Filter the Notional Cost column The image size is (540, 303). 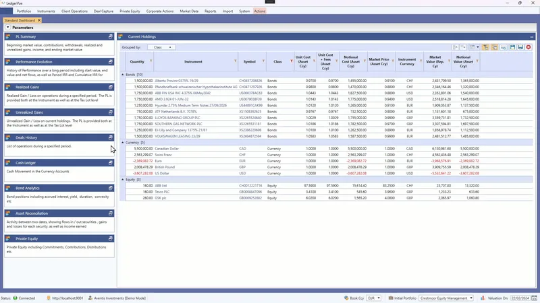tap(364, 61)
